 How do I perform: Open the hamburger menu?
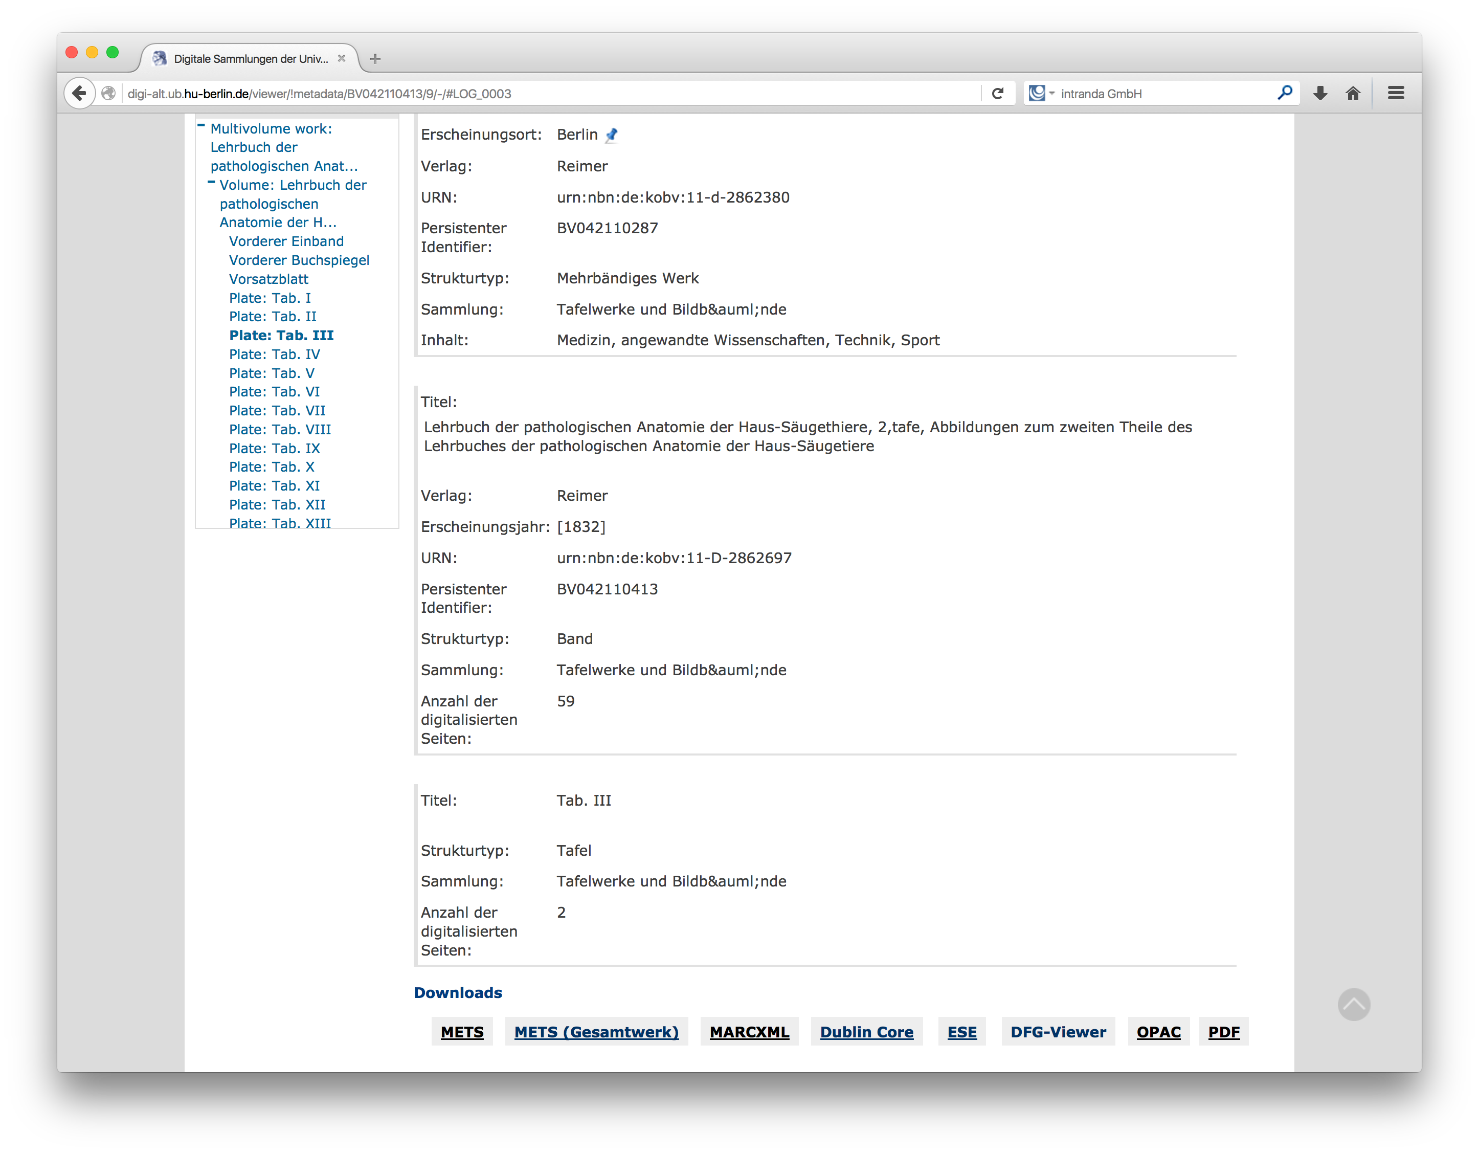[x=1396, y=93]
